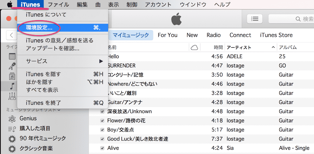Click gear icon beside クラシック音楽
This screenshot has height=154, width=314.
[12, 149]
